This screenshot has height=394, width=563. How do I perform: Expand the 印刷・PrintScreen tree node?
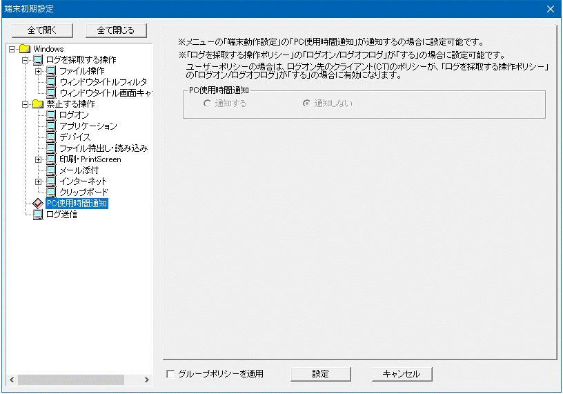coord(39,159)
